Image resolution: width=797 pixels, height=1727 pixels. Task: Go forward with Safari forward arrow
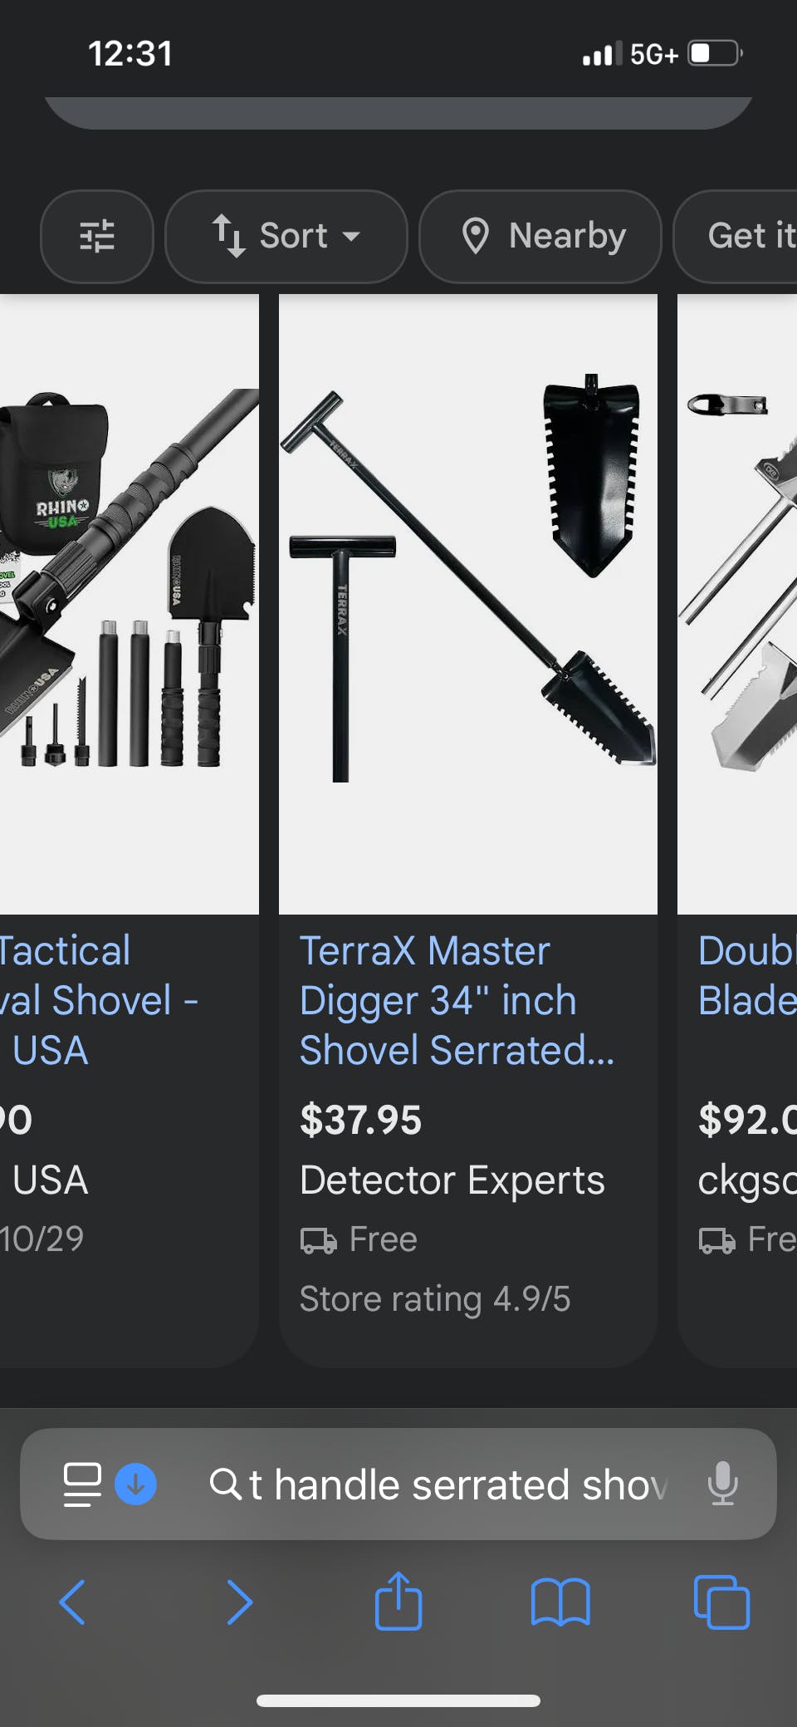click(x=239, y=1602)
